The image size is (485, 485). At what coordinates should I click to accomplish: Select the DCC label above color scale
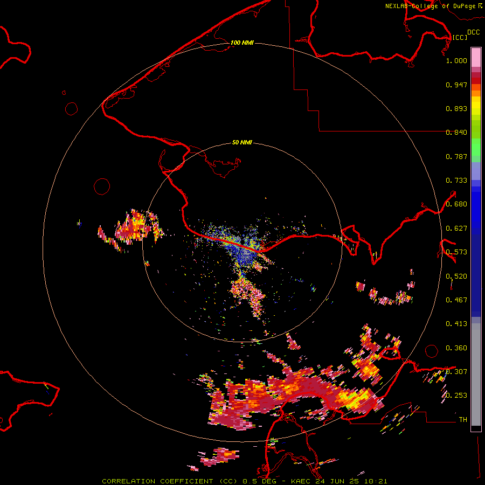(x=473, y=32)
